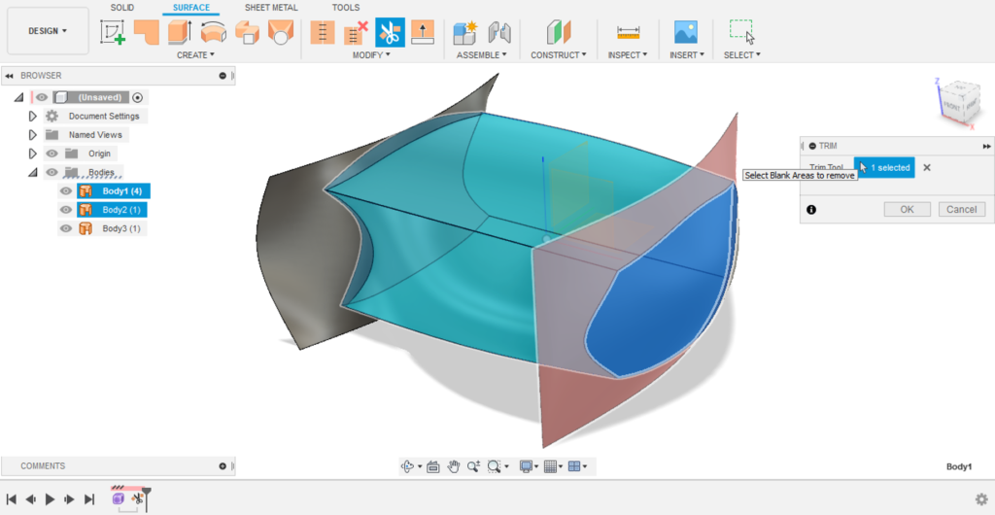Select the Extend surface tool icon

coord(423,32)
